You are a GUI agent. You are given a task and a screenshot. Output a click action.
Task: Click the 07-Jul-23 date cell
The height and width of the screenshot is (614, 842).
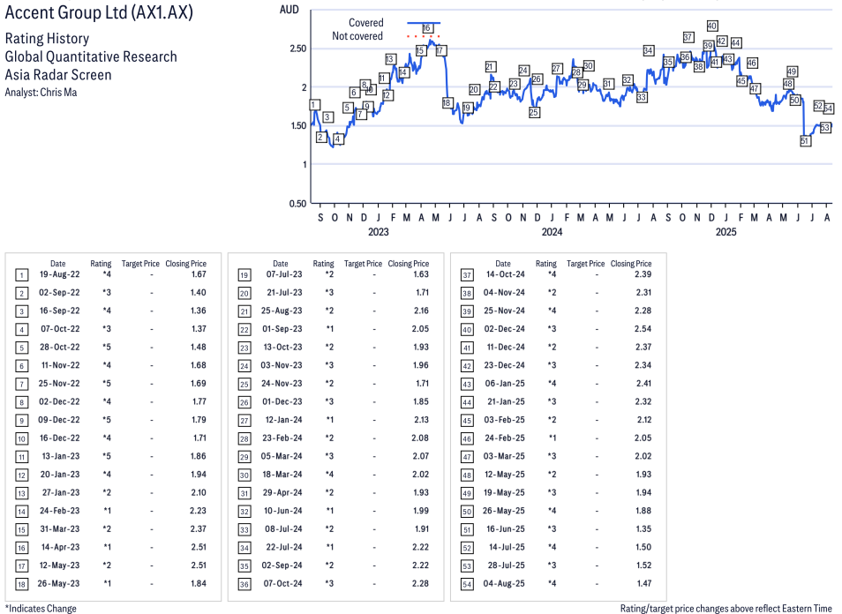[284, 274]
